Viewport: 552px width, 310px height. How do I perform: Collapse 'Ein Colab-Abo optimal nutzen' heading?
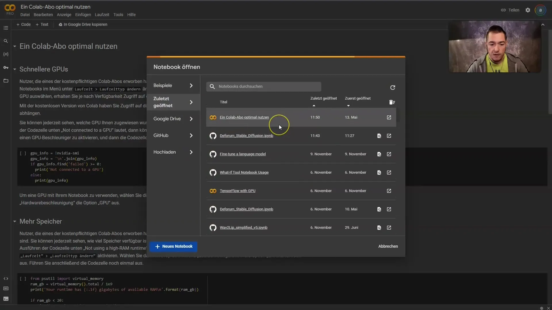[15, 46]
